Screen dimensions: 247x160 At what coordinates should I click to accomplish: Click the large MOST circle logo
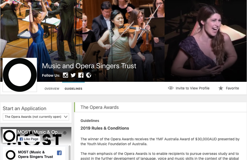(x=20, y=75)
